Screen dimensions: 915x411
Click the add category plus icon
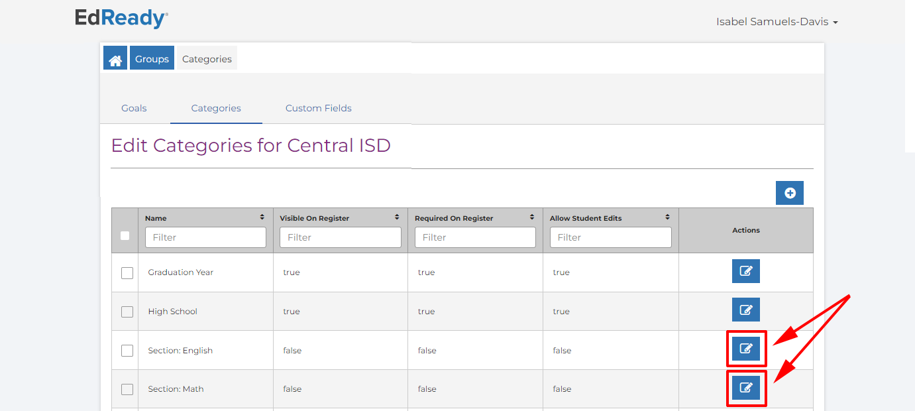tap(790, 193)
